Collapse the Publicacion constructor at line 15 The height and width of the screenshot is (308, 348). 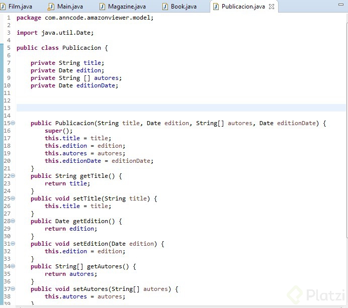pyautogui.click(x=13, y=123)
